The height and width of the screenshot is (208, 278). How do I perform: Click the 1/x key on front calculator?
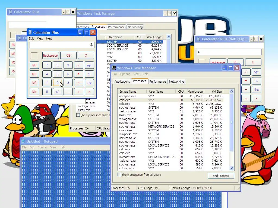[89, 83]
